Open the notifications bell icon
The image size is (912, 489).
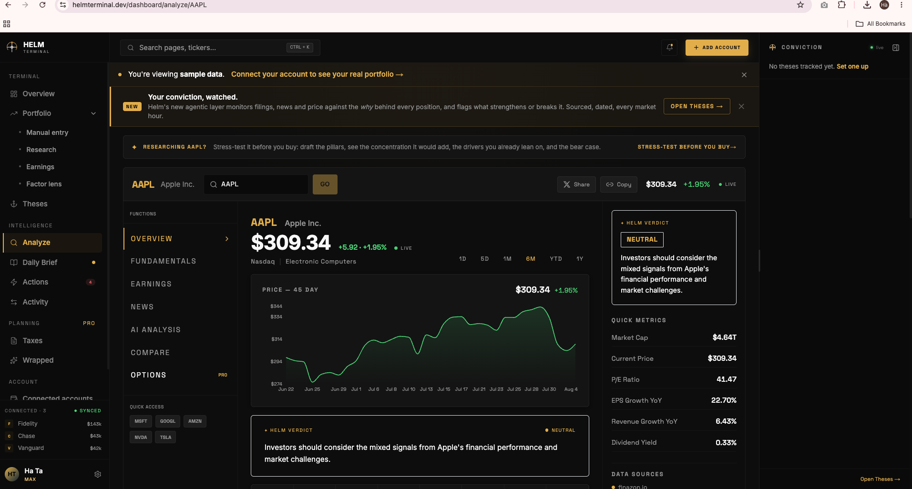669,48
